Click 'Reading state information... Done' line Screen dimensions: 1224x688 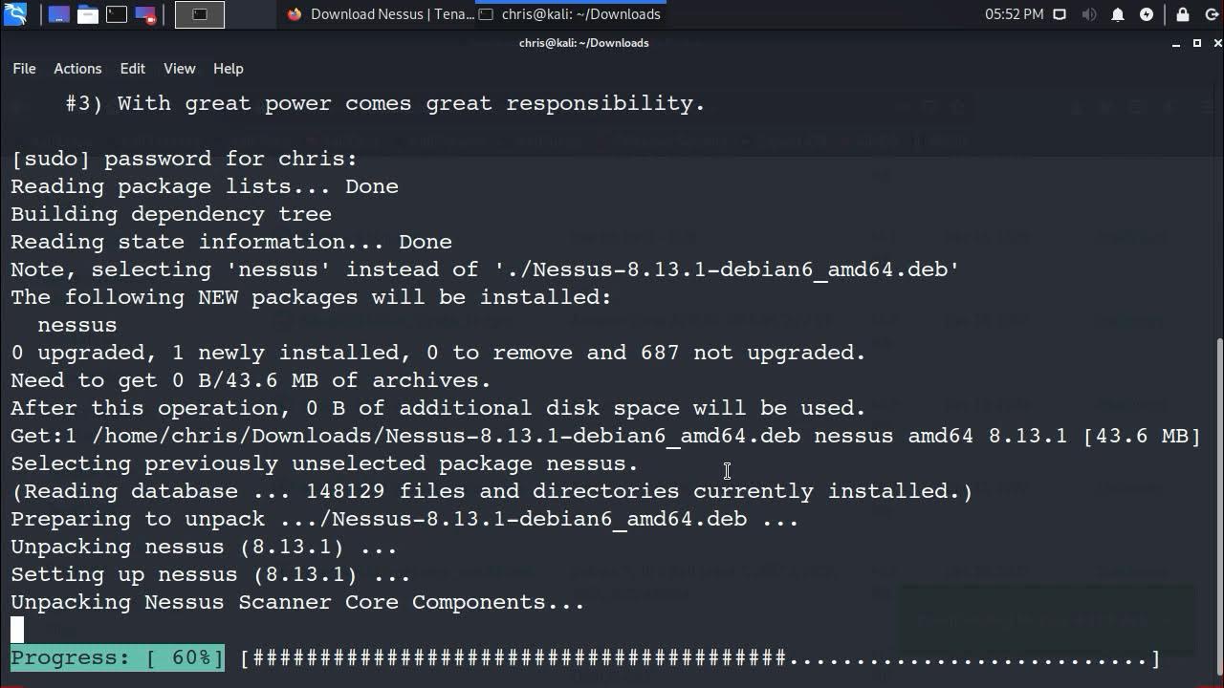(231, 242)
